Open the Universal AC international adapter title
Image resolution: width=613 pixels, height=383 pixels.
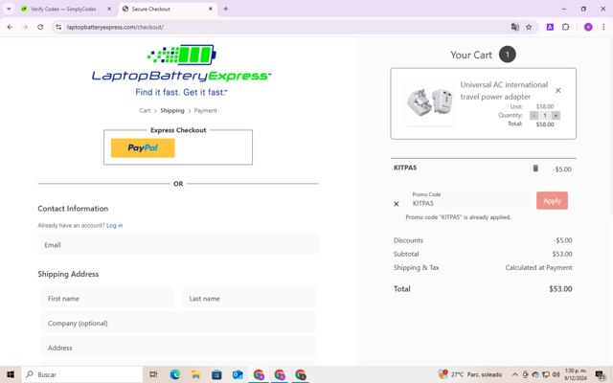(504, 91)
